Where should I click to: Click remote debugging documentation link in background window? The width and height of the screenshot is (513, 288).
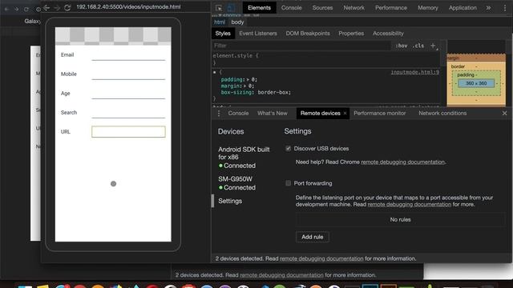pos(281,275)
